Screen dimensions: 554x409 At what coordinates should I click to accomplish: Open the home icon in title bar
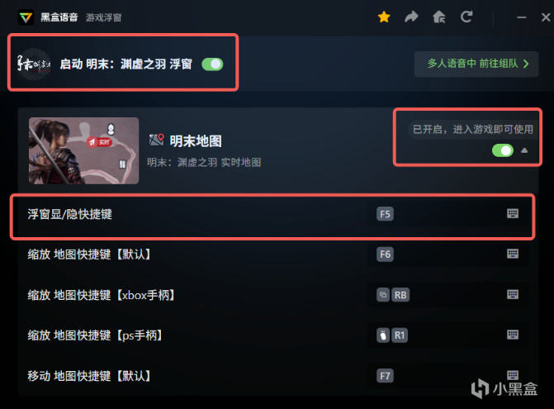(x=438, y=17)
